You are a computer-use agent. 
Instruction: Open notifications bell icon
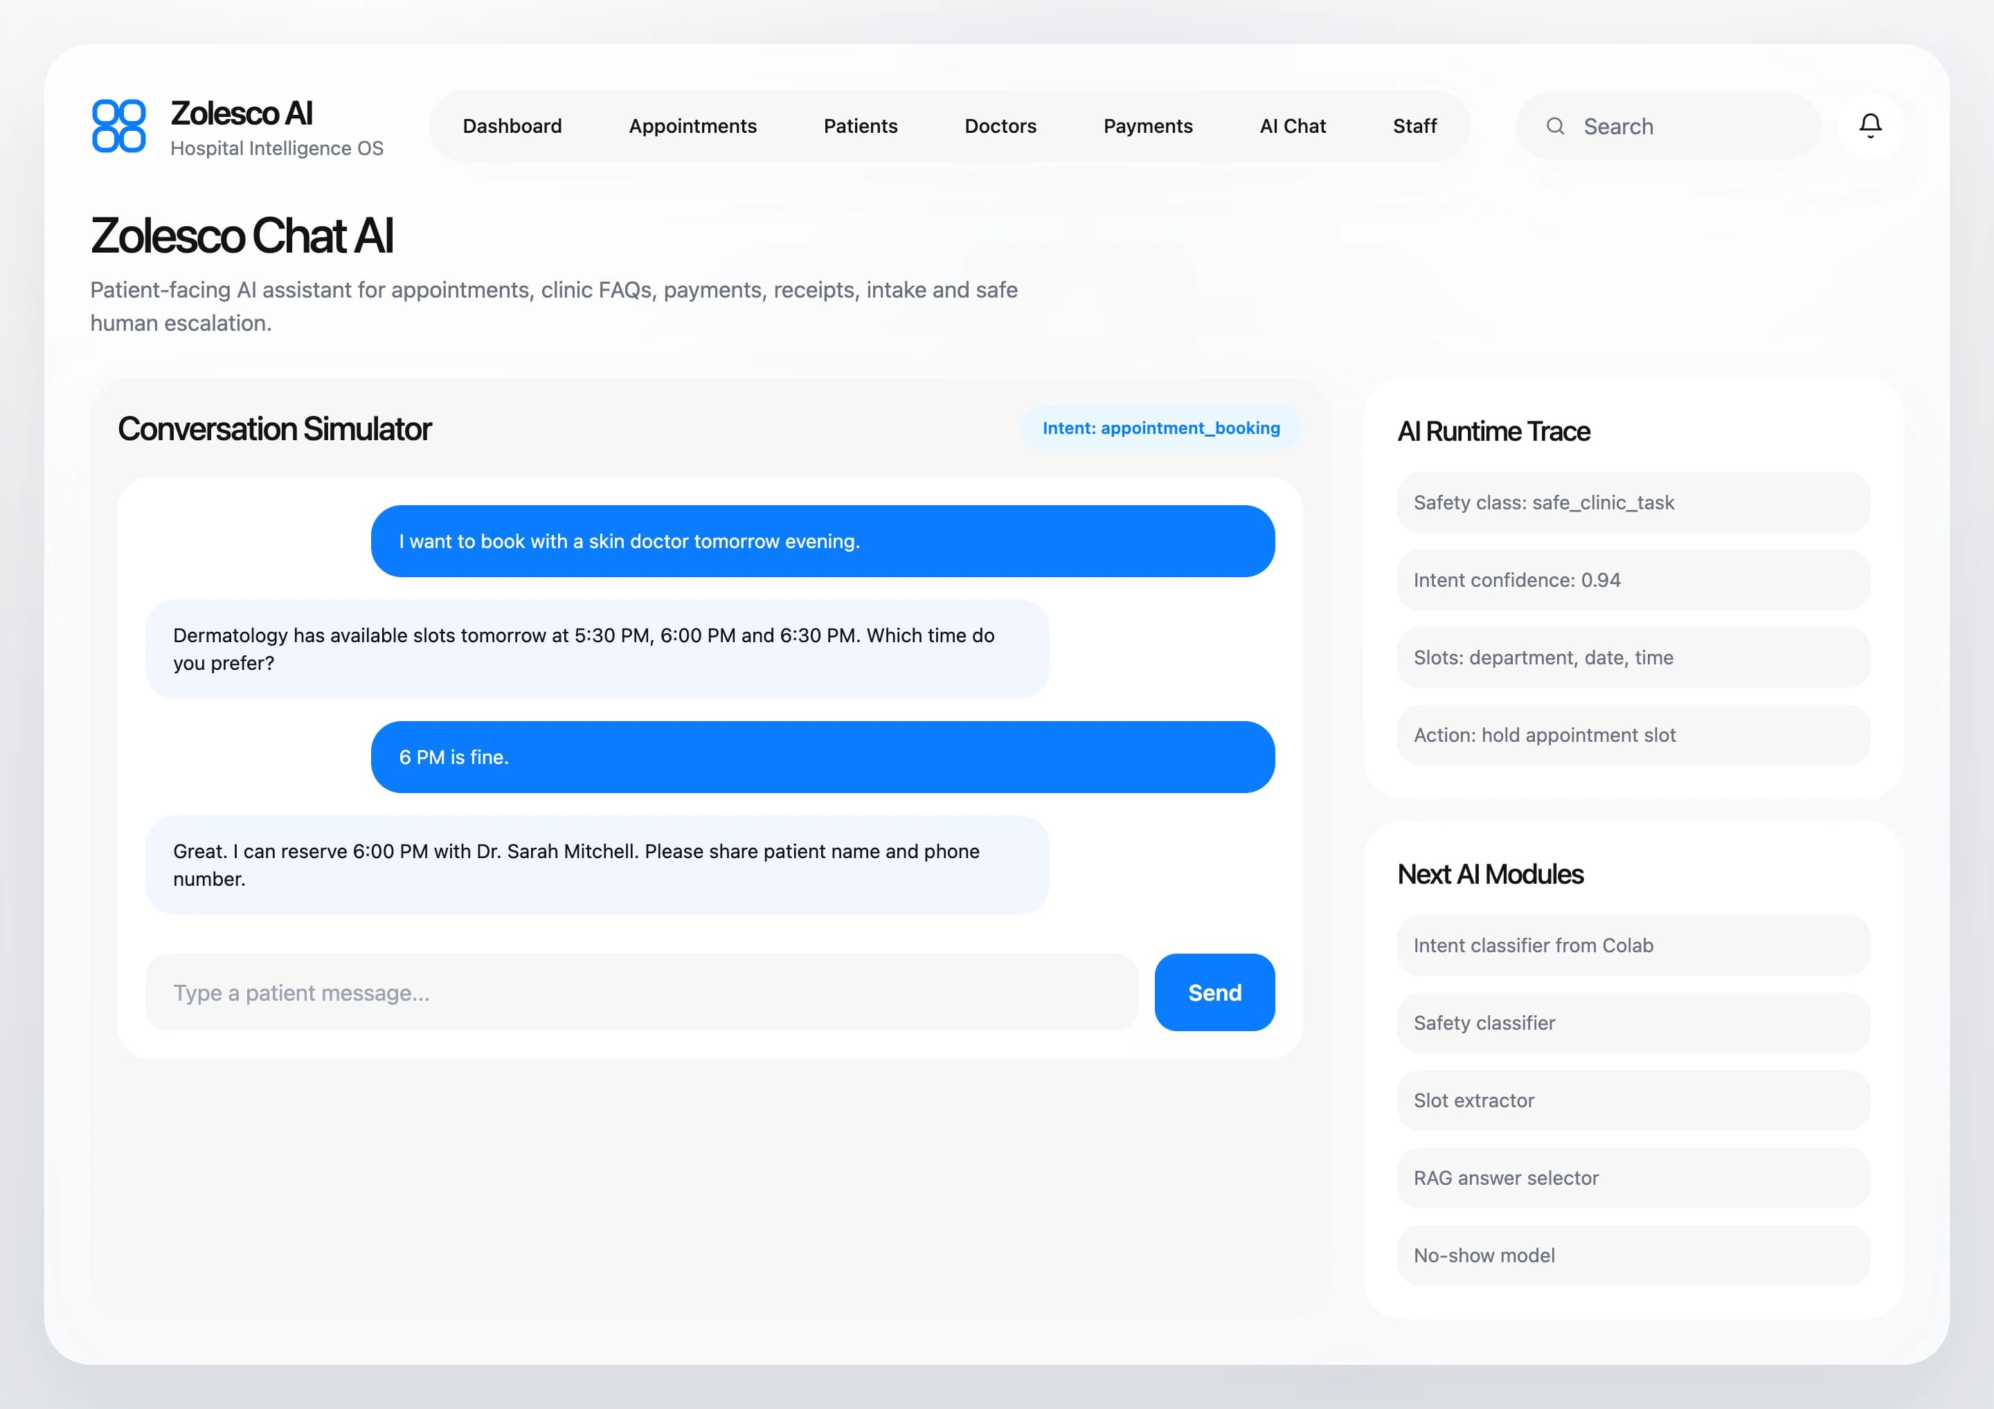[1870, 126]
